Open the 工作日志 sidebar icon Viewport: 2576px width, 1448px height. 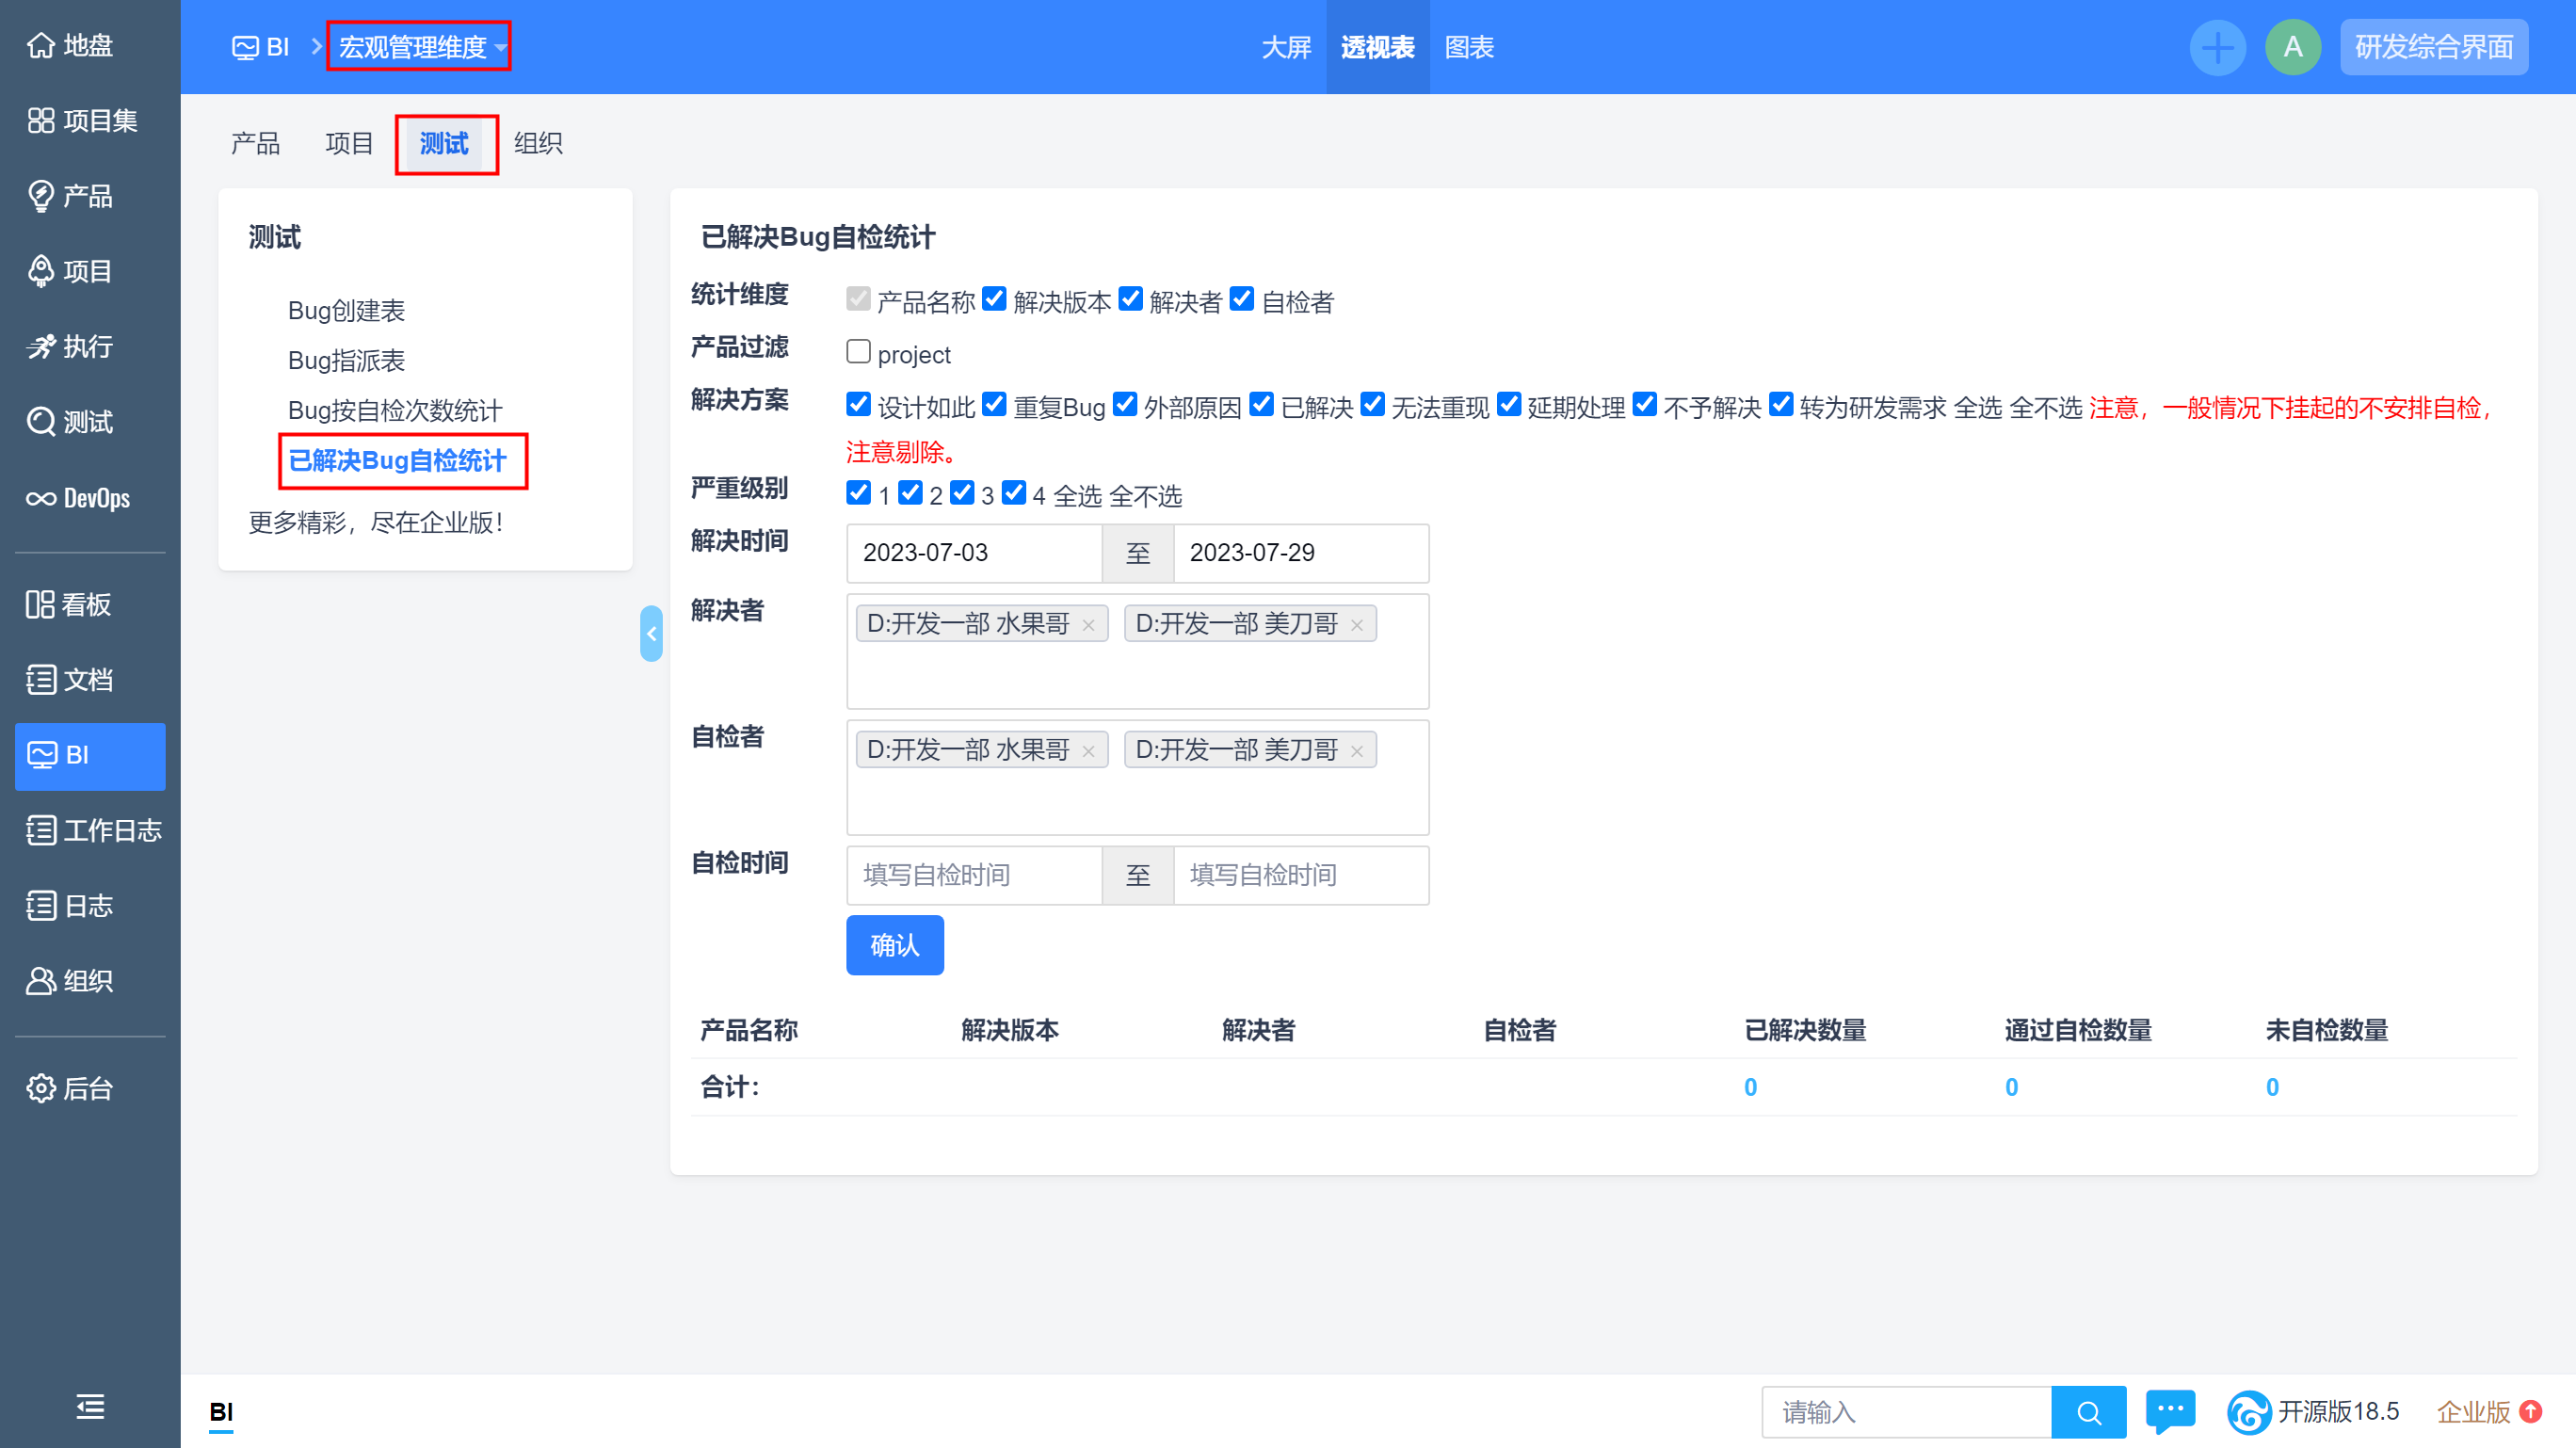40,830
